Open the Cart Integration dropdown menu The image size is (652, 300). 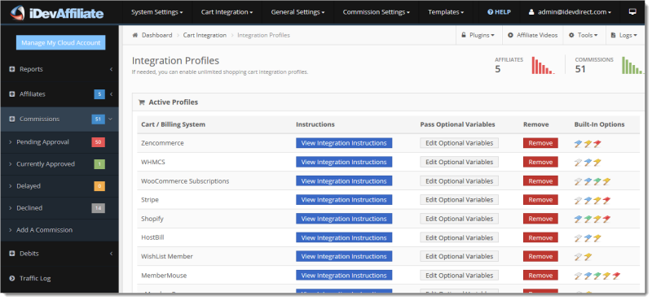tap(227, 12)
